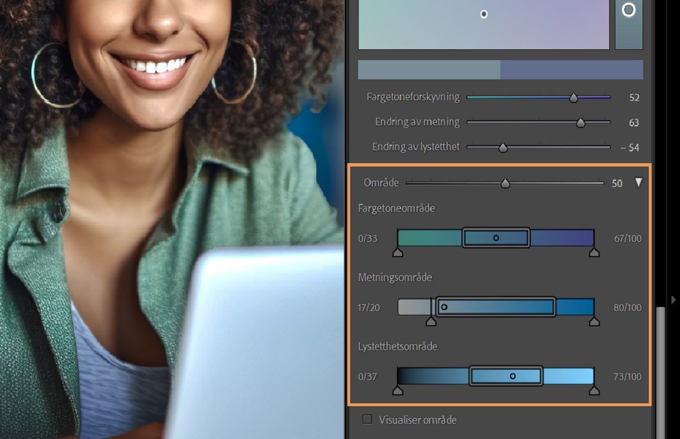
Task: Click the Endring av lystetthet slider handle
Action: coord(503,147)
